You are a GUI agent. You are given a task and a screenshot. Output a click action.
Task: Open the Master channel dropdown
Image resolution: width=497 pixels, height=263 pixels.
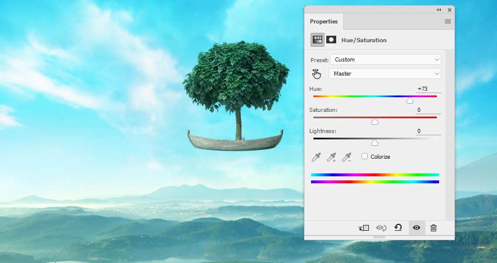385,74
